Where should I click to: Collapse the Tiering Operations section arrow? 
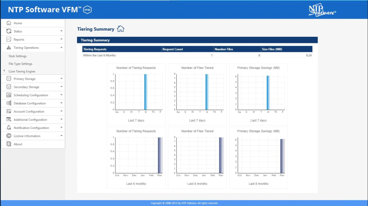pos(61,48)
